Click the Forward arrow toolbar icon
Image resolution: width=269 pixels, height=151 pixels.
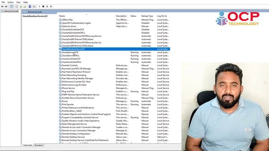tap(6, 7)
